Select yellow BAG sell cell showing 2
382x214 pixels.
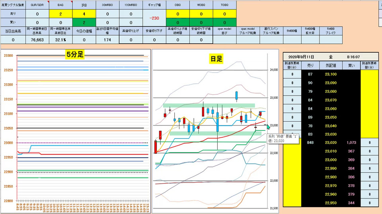(60, 14)
